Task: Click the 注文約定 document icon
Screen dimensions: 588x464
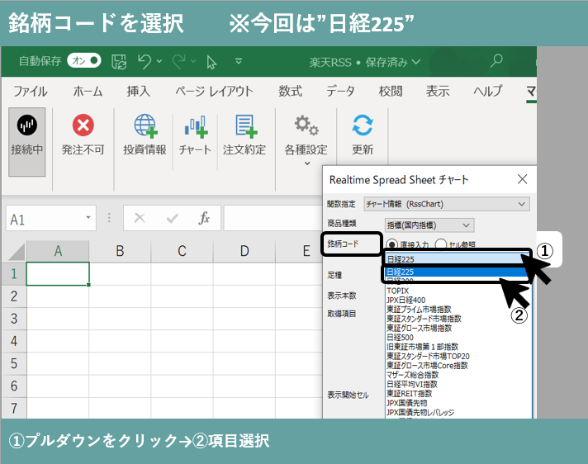Action: (244, 126)
